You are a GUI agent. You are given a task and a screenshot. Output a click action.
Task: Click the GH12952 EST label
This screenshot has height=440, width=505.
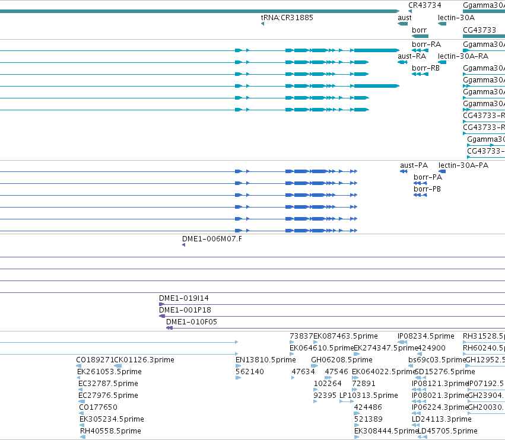coord(485,360)
